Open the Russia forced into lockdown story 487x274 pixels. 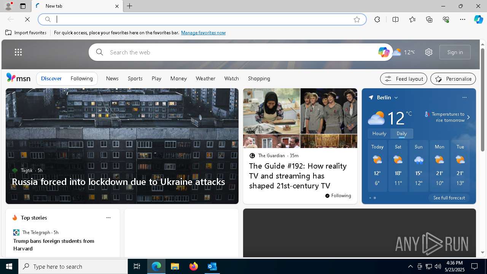pyautogui.click(x=118, y=182)
